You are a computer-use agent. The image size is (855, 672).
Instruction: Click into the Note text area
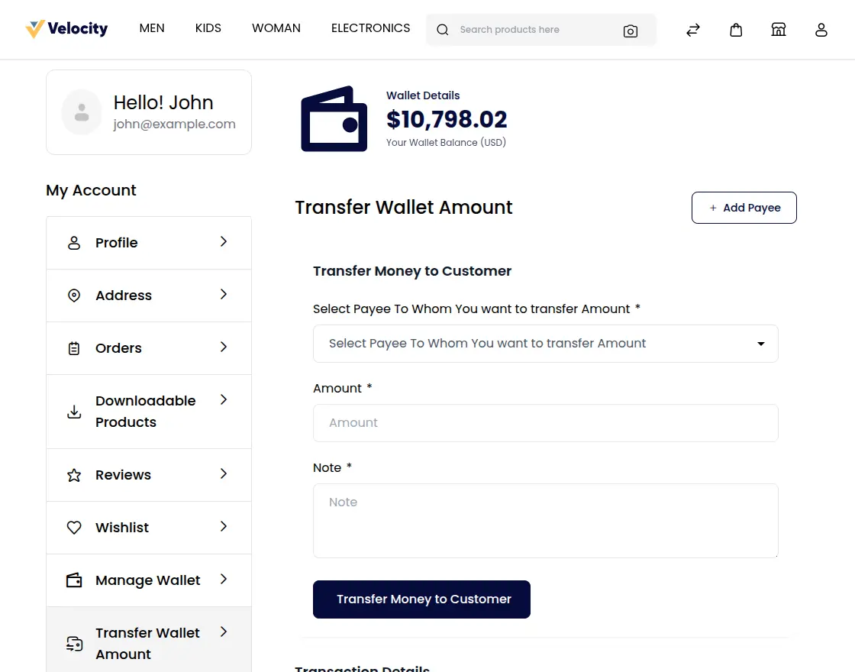coord(545,520)
